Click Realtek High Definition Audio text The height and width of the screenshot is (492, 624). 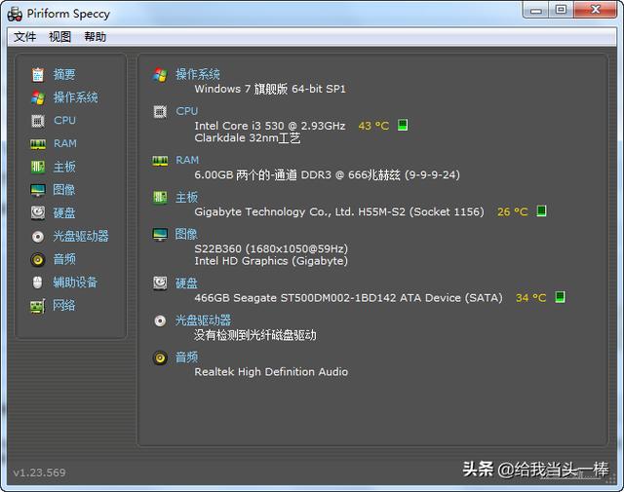coord(271,372)
